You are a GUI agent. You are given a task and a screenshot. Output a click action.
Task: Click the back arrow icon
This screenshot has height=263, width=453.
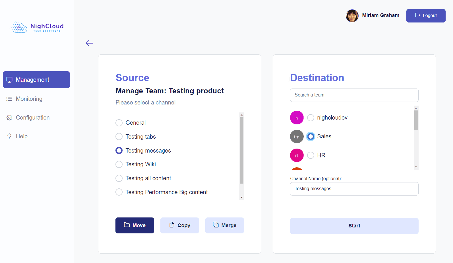(x=89, y=43)
